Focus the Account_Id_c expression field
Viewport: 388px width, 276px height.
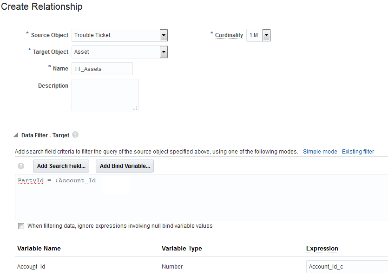click(x=346, y=267)
